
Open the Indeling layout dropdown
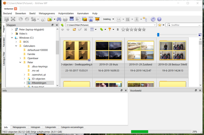point(109,19)
